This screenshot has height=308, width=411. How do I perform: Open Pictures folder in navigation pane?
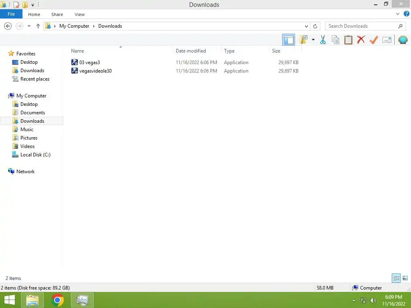(29, 138)
